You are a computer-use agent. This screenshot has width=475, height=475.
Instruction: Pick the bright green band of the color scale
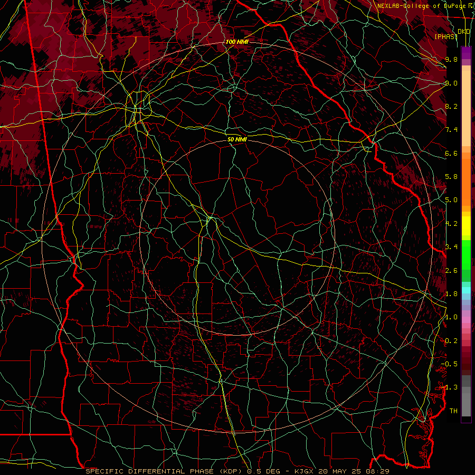(466, 255)
